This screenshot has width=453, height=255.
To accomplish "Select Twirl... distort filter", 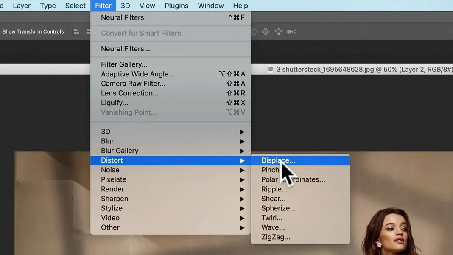I will pyautogui.click(x=300, y=218).
